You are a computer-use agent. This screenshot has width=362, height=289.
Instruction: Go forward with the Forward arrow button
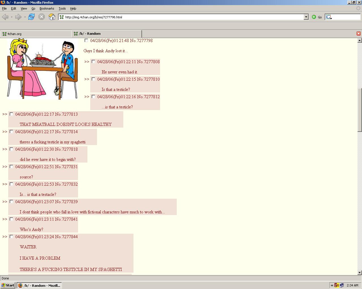[18, 17]
